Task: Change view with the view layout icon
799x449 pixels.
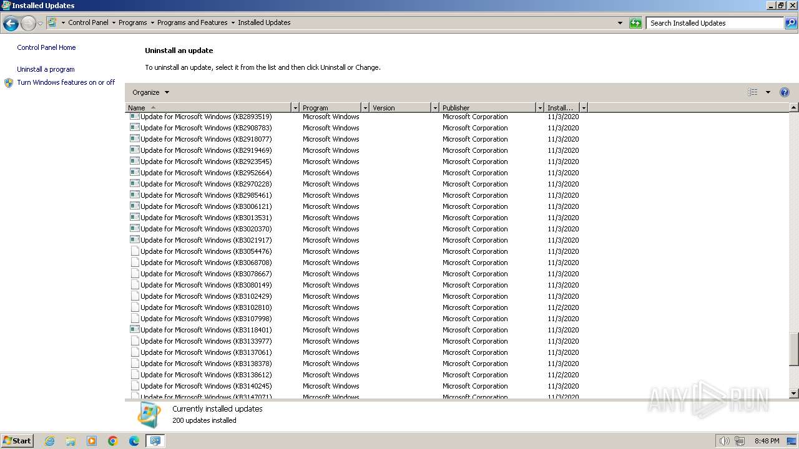Action: coord(753,92)
